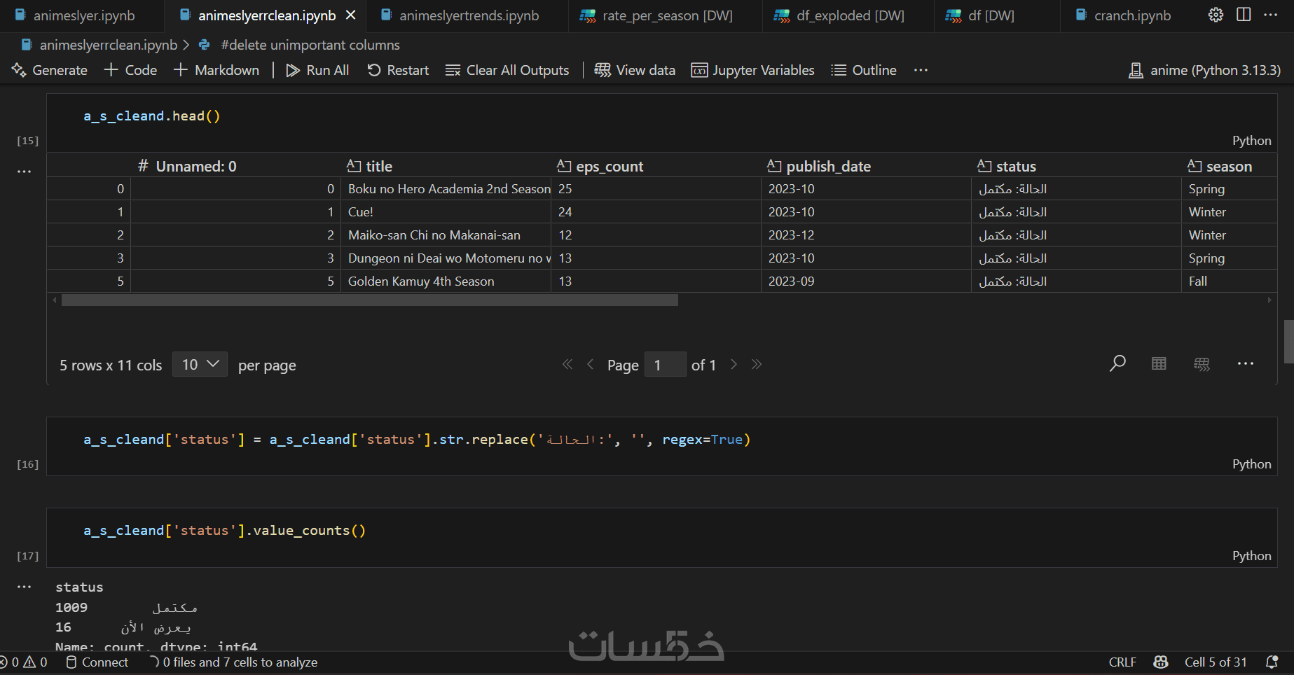Close the animeslyerrclean.ipynb tab
The width and height of the screenshot is (1294, 675).
pos(351,15)
